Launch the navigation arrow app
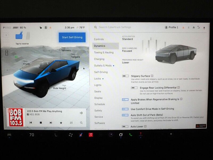 (x=81, y=135)
